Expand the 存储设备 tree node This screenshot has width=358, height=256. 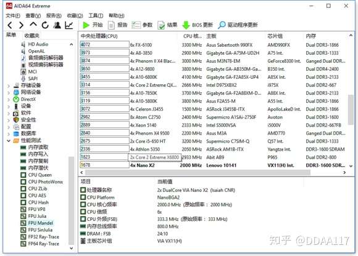click(x=9, y=86)
